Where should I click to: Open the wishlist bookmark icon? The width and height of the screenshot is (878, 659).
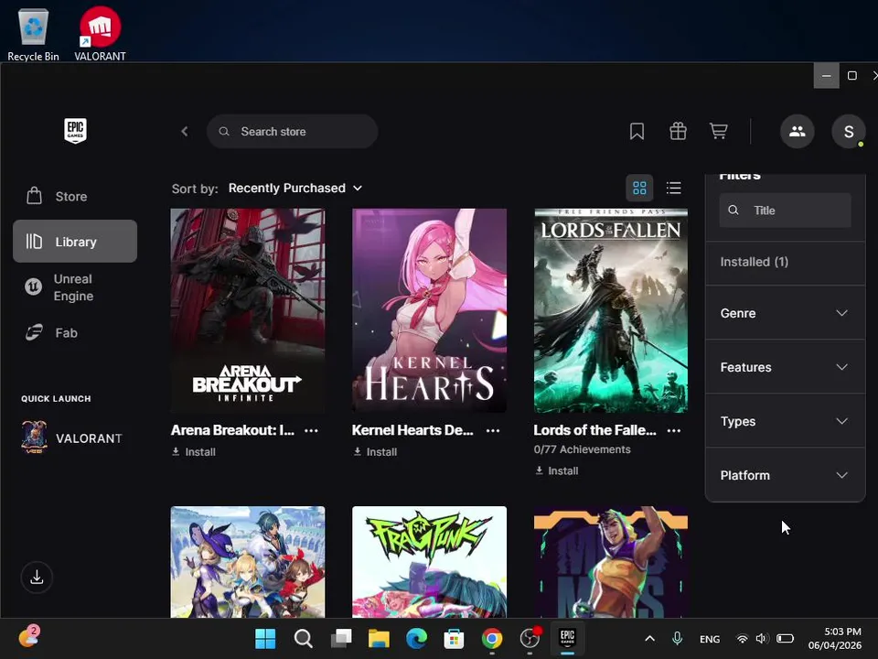(637, 131)
